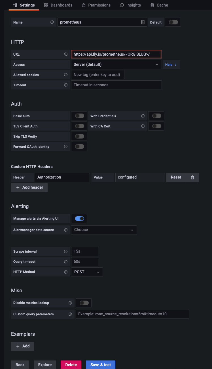The height and width of the screenshot is (369, 212).
Task: Click the info icon for Allowed cookies
Action: pyautogui.click(x=66, y=75)
